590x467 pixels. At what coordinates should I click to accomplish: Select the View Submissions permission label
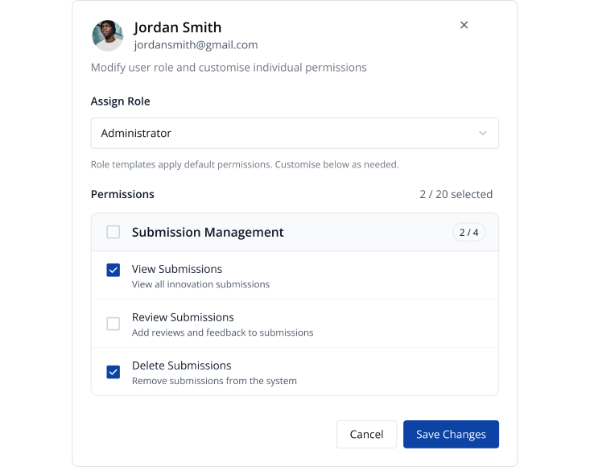(x=177, y=269)
